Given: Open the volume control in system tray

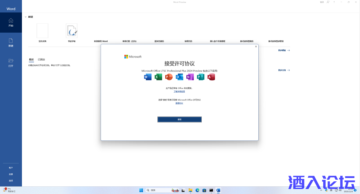Looking at the screenshot, I should pyautogui.click(x=340, y=190).
